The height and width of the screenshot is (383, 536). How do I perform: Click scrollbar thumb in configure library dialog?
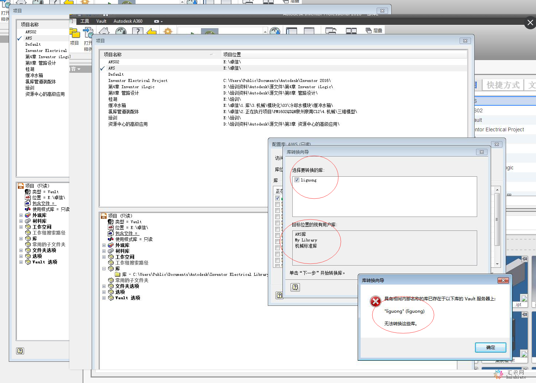point(497,219)
